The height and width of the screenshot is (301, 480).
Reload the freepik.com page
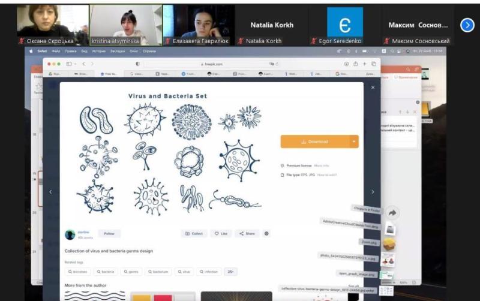tap(277, 64)
